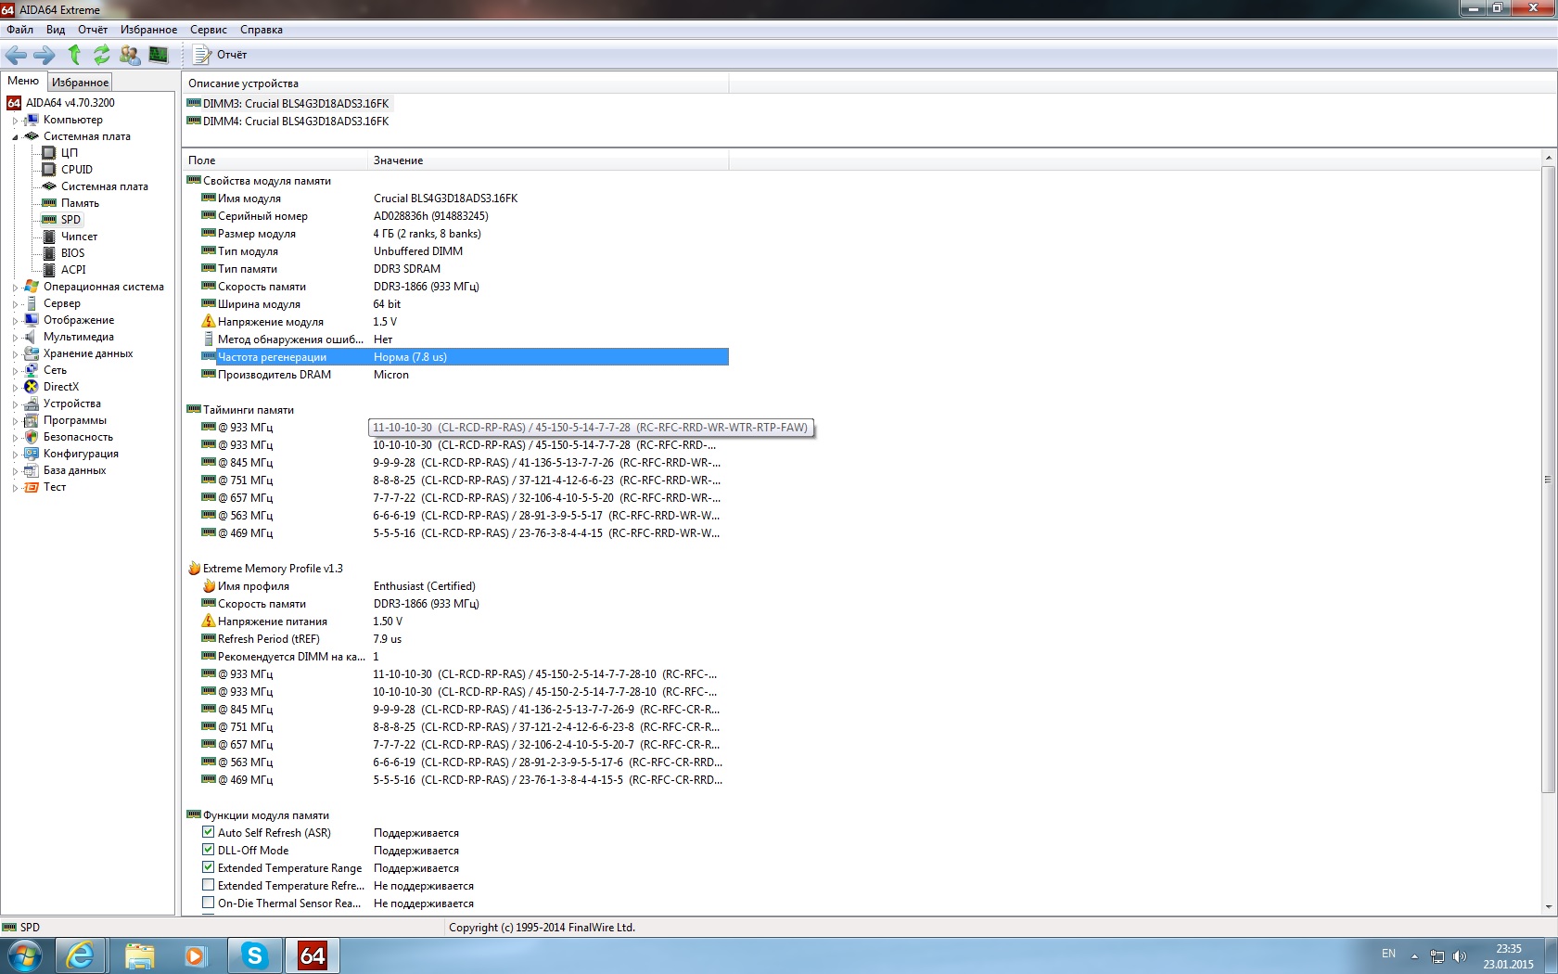Open the Чипсет page in the tree
This screenshot has height=974, width=1558.
click(x=79, y=237)
